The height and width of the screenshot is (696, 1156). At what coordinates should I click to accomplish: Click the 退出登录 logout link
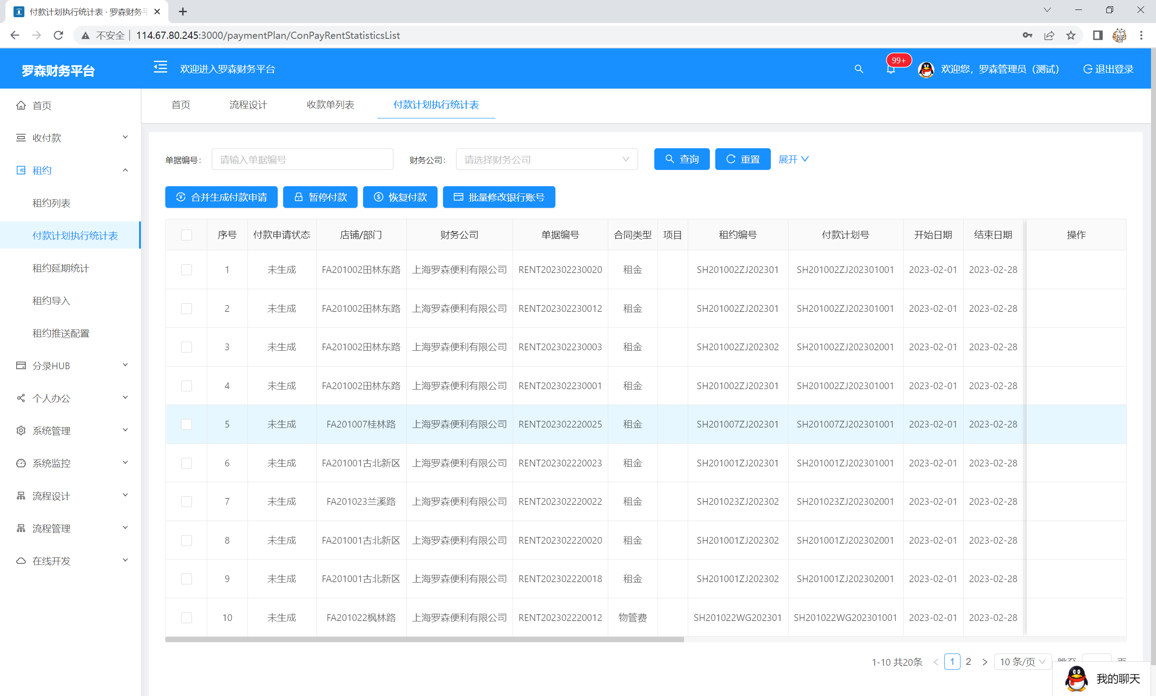click(x=1108, y=70)
